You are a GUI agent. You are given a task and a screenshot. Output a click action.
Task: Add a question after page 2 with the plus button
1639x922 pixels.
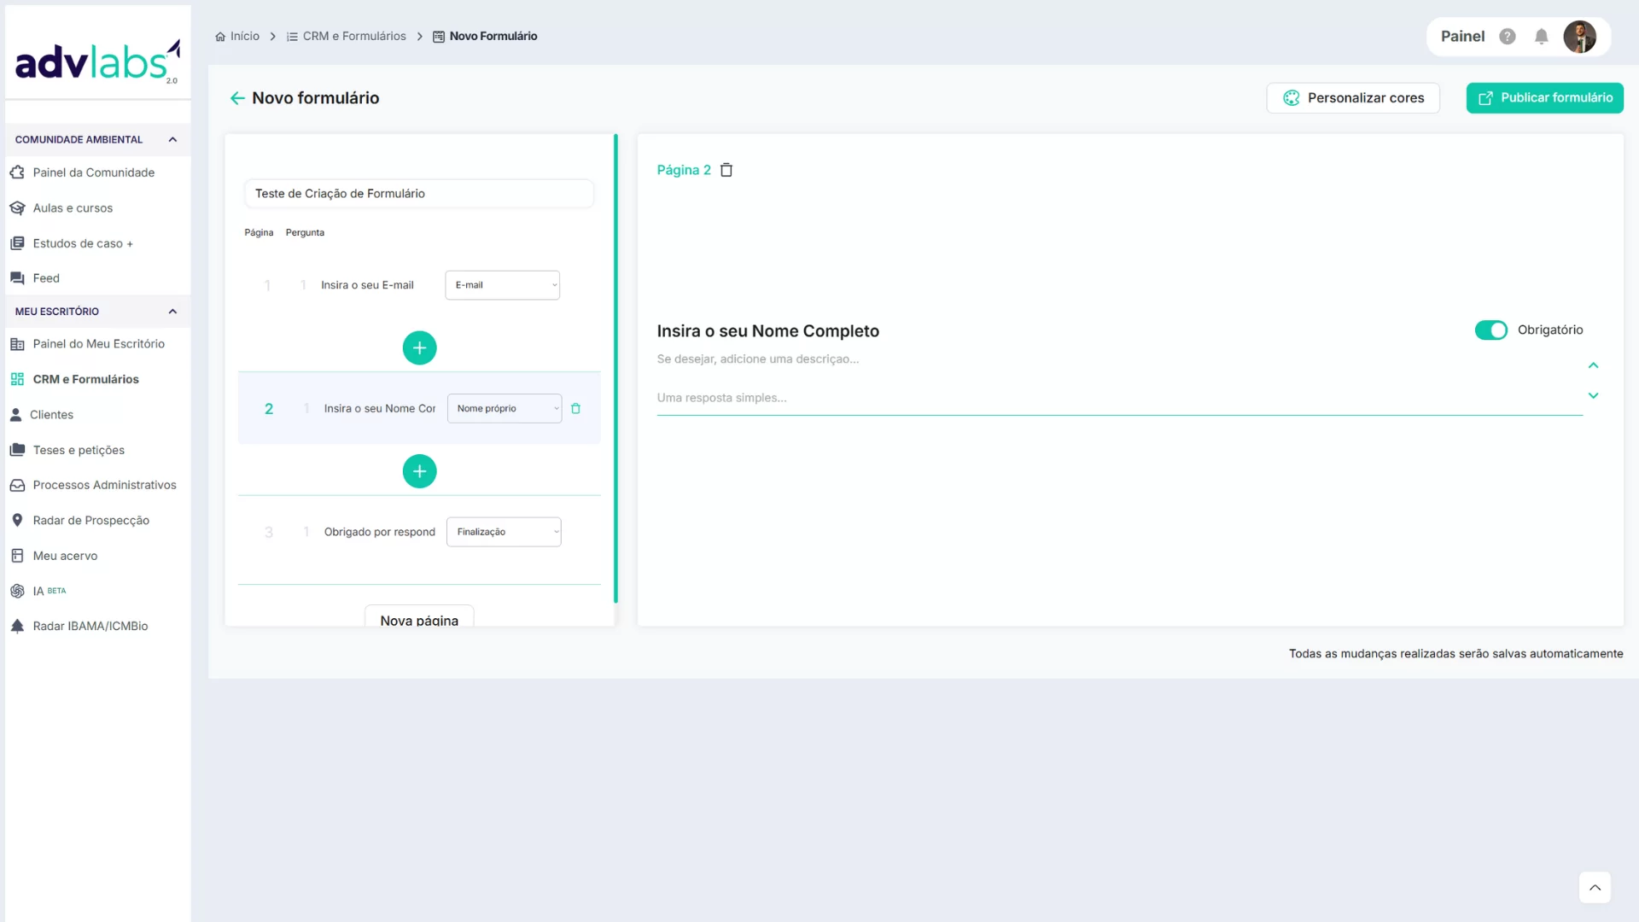[x=419, y=471]
